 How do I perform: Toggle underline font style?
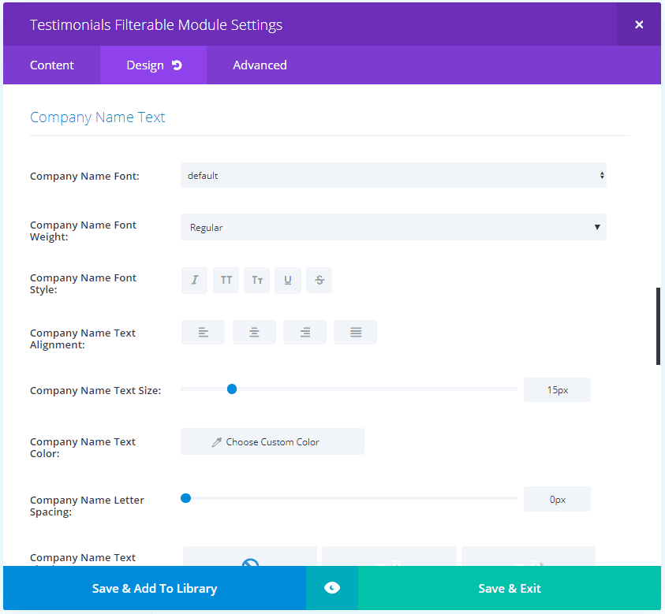[288, 281]
